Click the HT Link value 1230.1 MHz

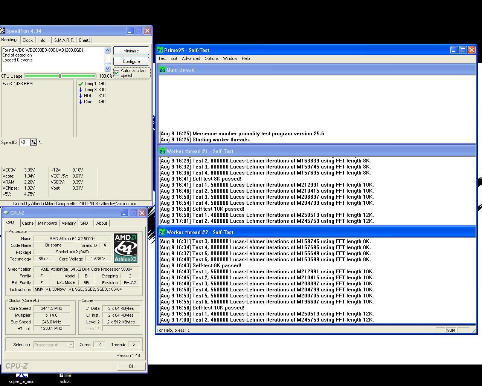52,328
